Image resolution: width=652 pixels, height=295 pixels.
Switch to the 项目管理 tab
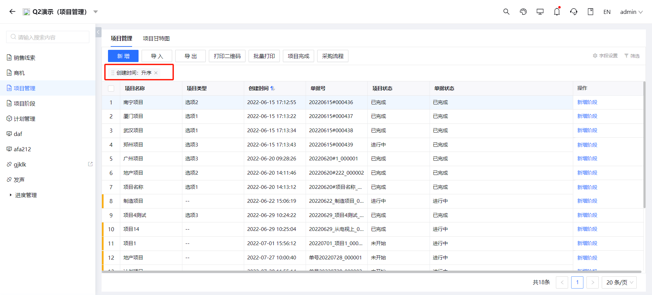(122, 39)
